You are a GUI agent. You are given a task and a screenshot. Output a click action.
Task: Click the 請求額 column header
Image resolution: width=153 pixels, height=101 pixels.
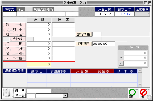pyautogui.click(x=126, y=71)
